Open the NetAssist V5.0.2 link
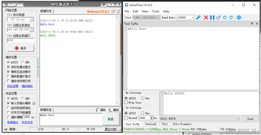Screen dimensions: 261x135 pyautogui.click(x=98, y=11)
